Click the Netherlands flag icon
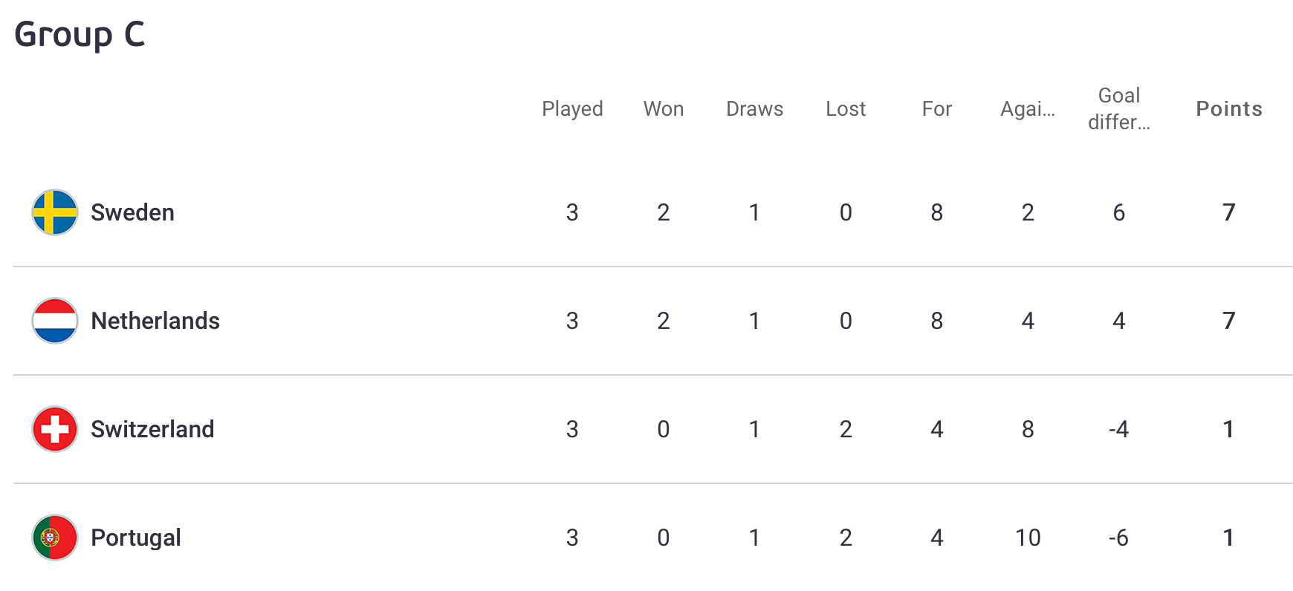The height and width of the screenshot is (591, 1293). (x=55, y=321)
